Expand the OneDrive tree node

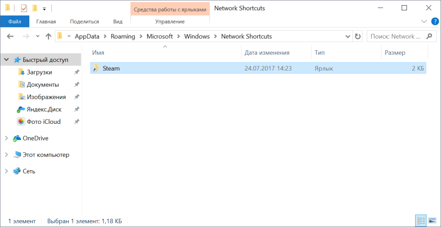6,138
